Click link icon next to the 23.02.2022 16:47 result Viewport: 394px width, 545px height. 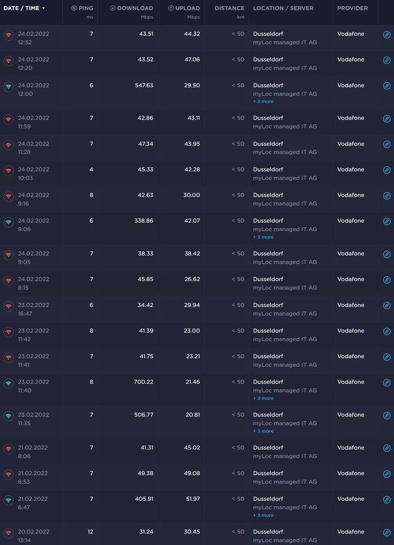(387, 306)
